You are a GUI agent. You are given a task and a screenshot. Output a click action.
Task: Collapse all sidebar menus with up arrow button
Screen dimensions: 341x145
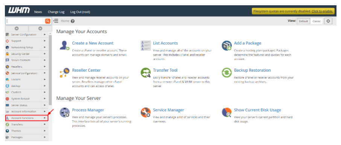point(17,29)
